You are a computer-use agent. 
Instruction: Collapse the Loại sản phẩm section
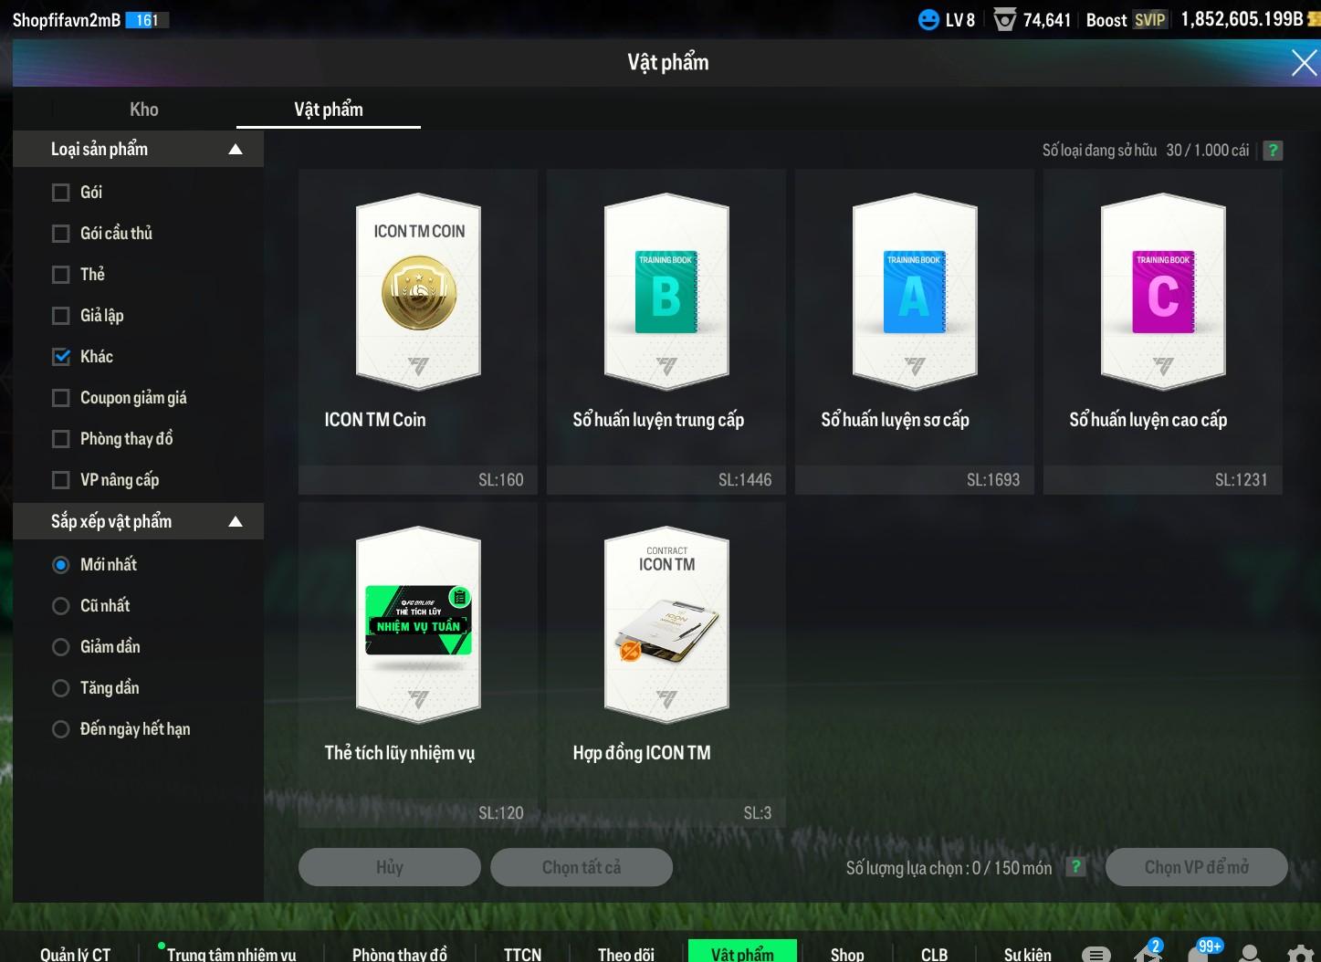coord(236,150)
